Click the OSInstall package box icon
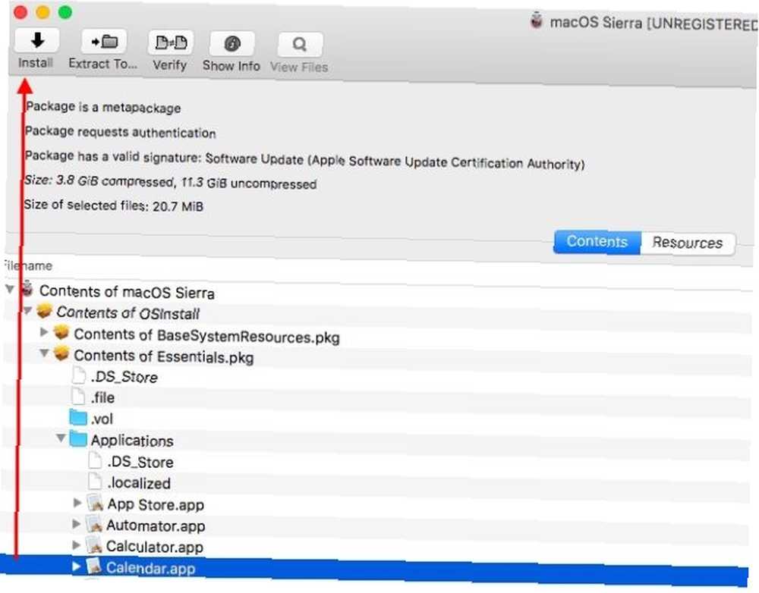Screen dimensions: 759x593 click(x=44, y=310)
